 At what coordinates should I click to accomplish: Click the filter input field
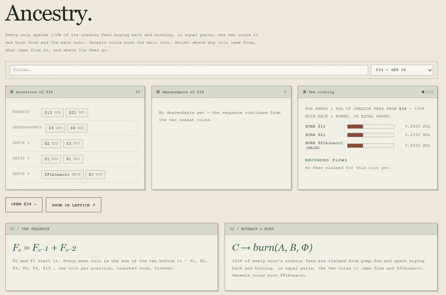tap(189, 70)
